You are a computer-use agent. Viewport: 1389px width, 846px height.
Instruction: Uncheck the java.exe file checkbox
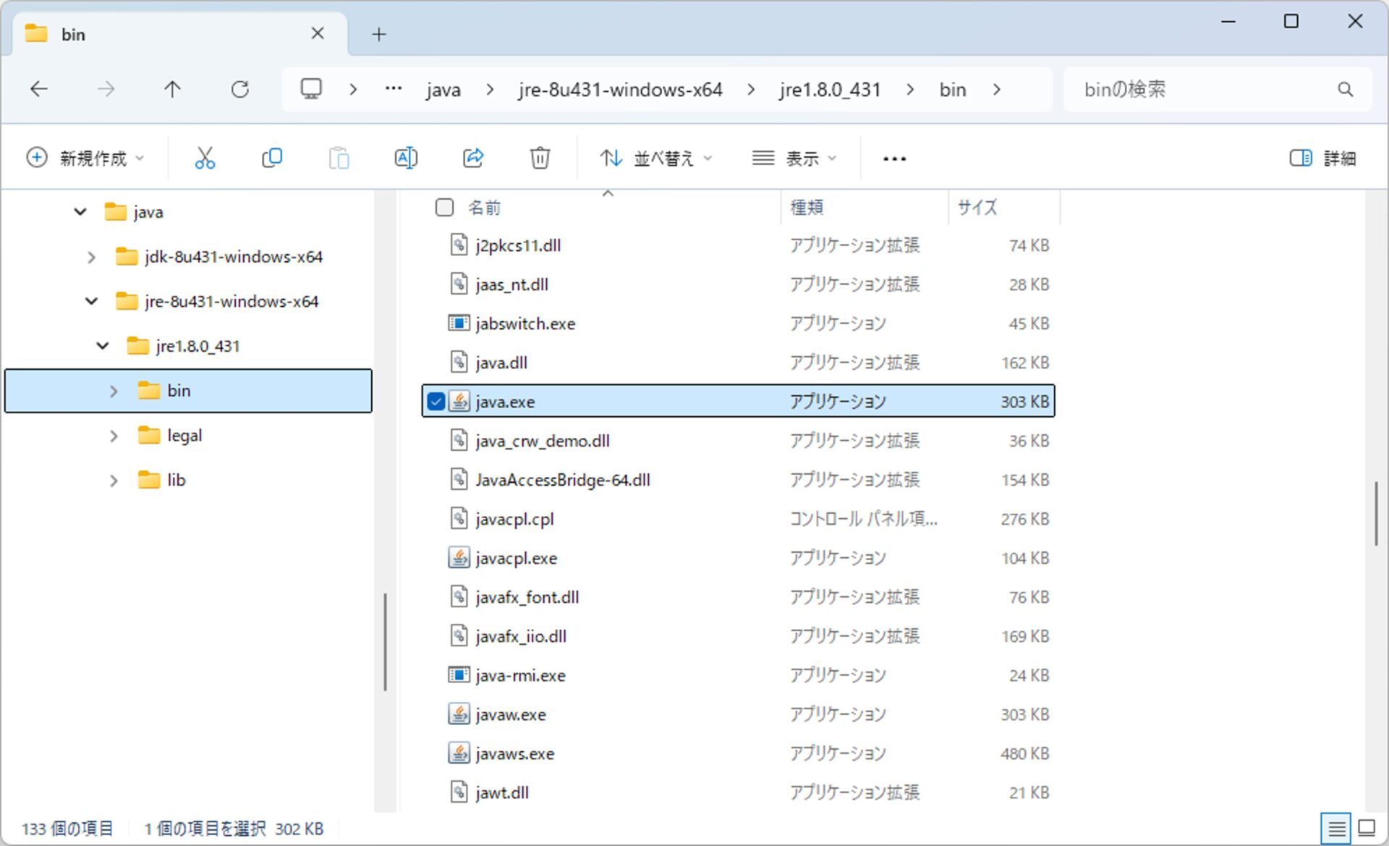pos(436,402)
